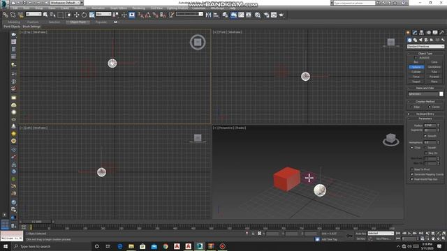Switch to Selection ribbon tab
The height and width of the screenshot is (251, 447).
click(54, 22)
